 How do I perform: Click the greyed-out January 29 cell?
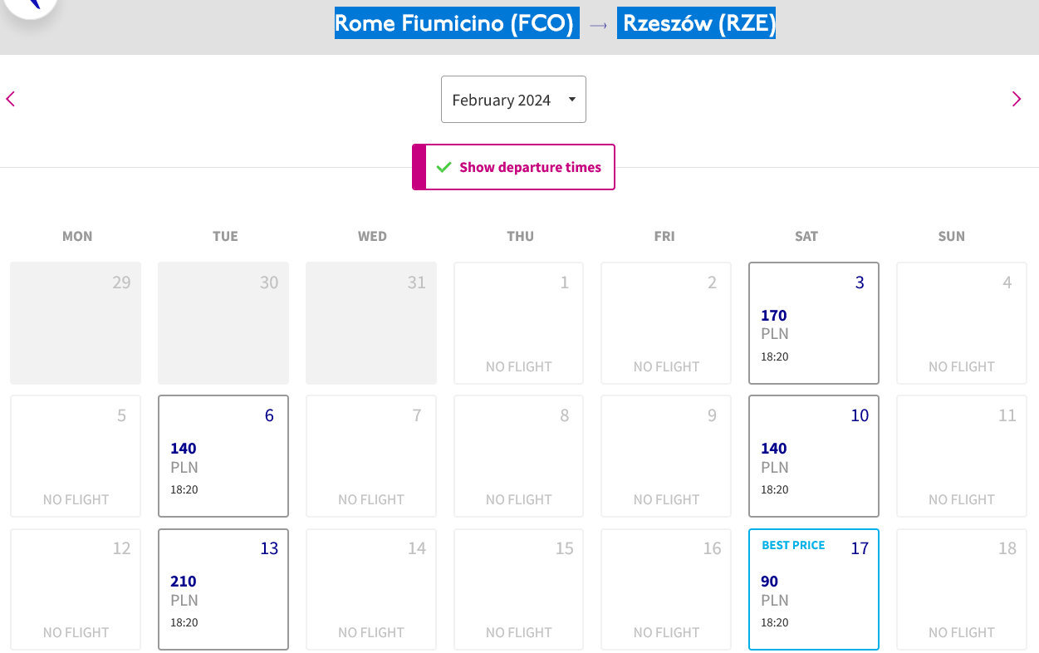pyautogui.click(x=76, y=323)
